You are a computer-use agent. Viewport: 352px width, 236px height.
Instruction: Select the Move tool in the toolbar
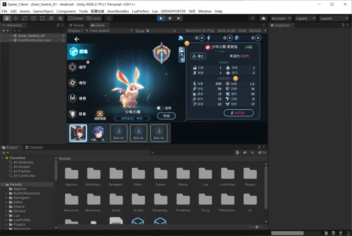15,18
